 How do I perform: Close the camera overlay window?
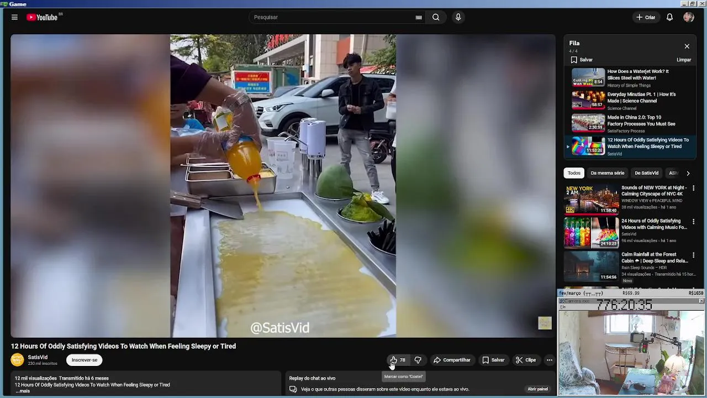coord(701,301)
